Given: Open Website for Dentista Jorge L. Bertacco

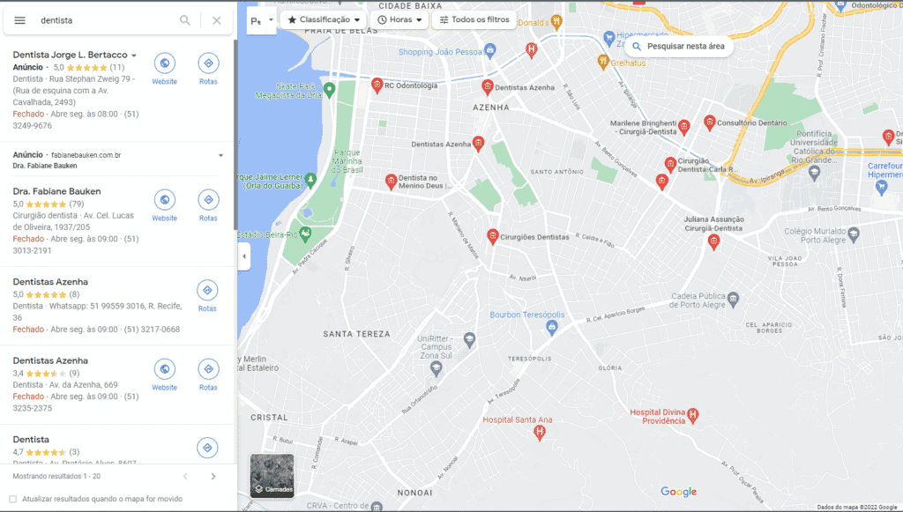Looking at the screenshot, I should coord(165,69).
